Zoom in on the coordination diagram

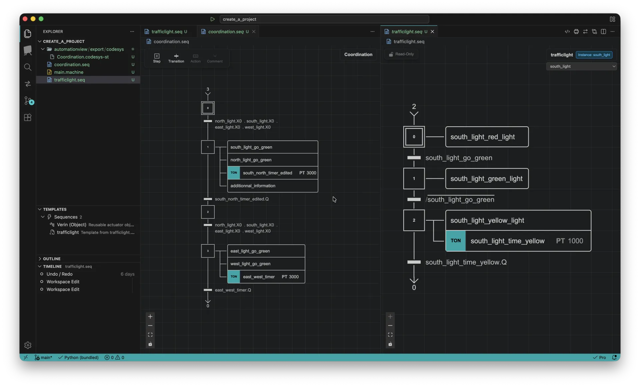(150, 317)
